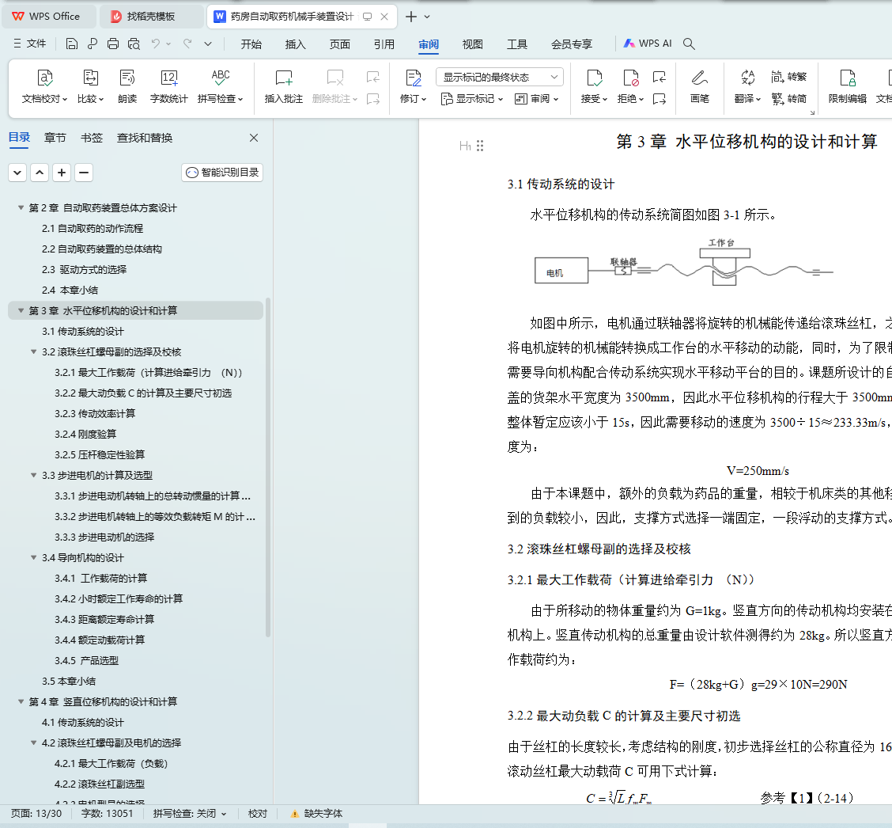Click the outline panel vertical scrollbar

coord(268,467)
